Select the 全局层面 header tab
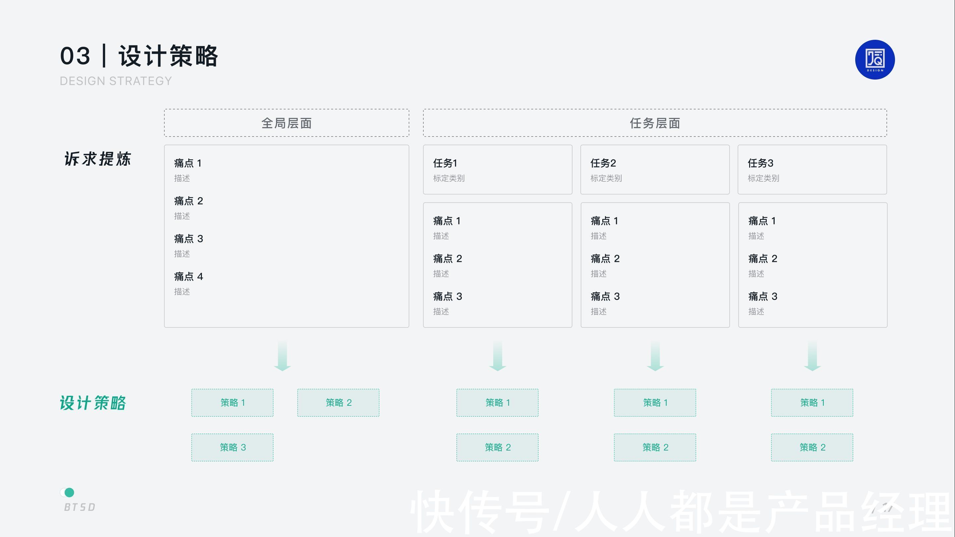This screenshot has height=537, width=955. 286,123
